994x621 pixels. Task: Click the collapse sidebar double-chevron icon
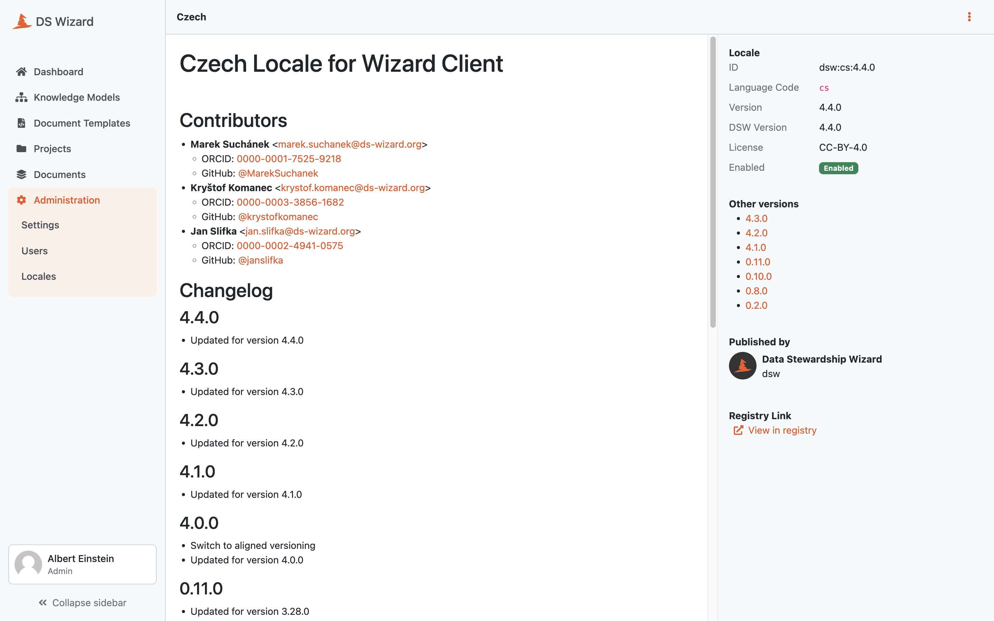pyautogui.click(x=43, y=602)
